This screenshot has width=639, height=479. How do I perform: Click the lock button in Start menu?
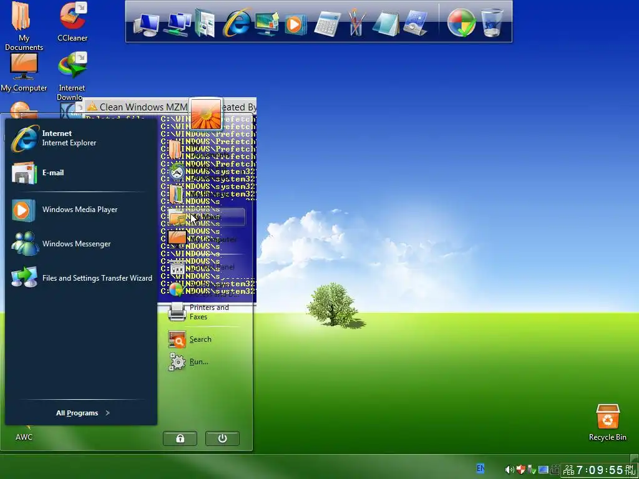pos(180,438)
